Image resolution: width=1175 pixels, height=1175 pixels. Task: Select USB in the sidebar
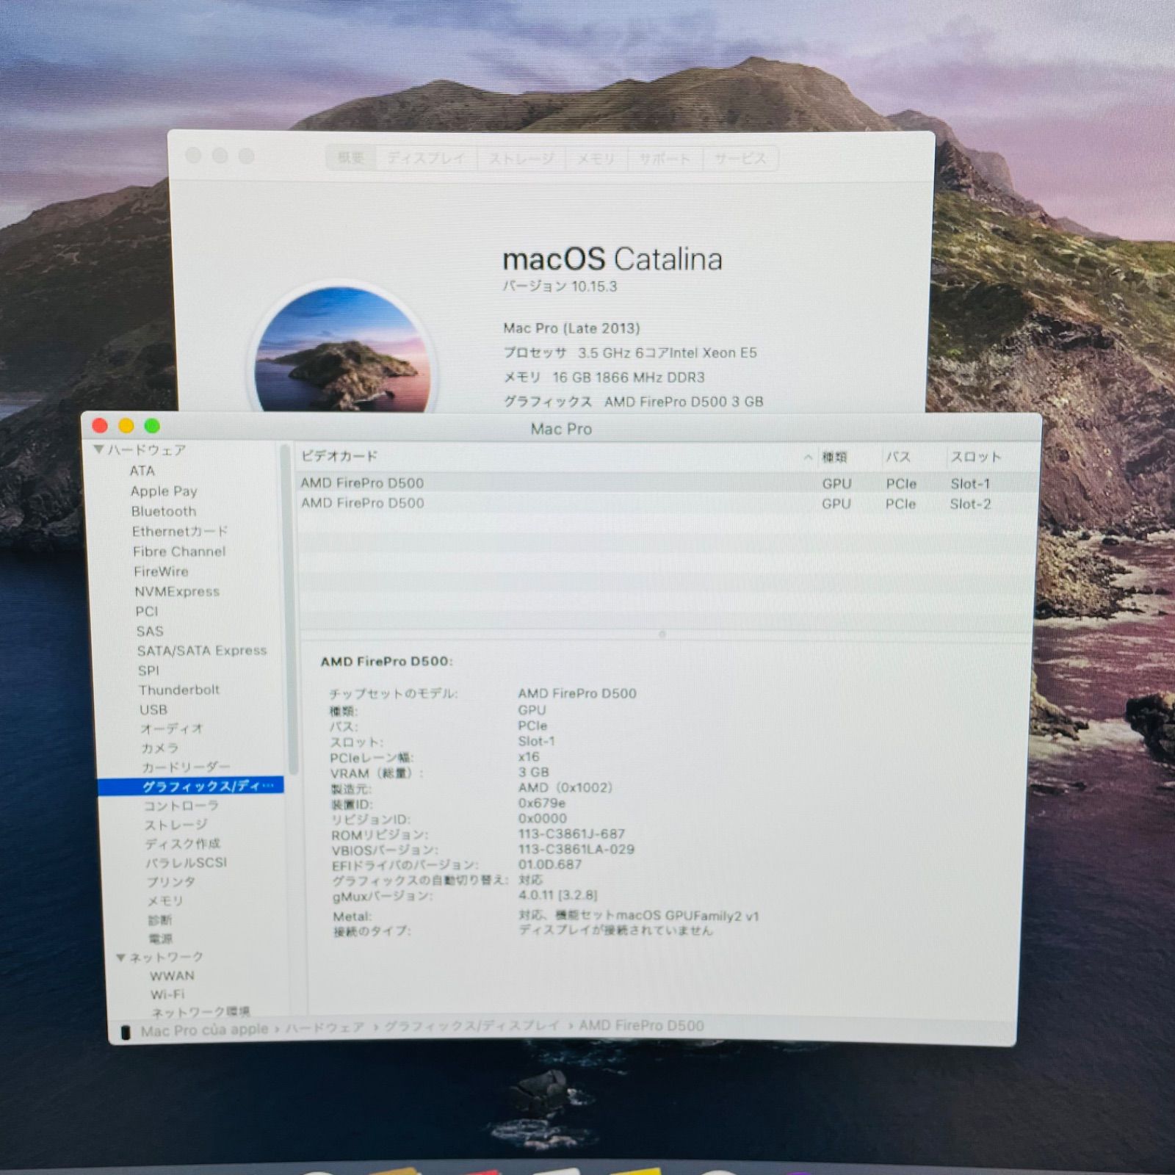point(153,709)
